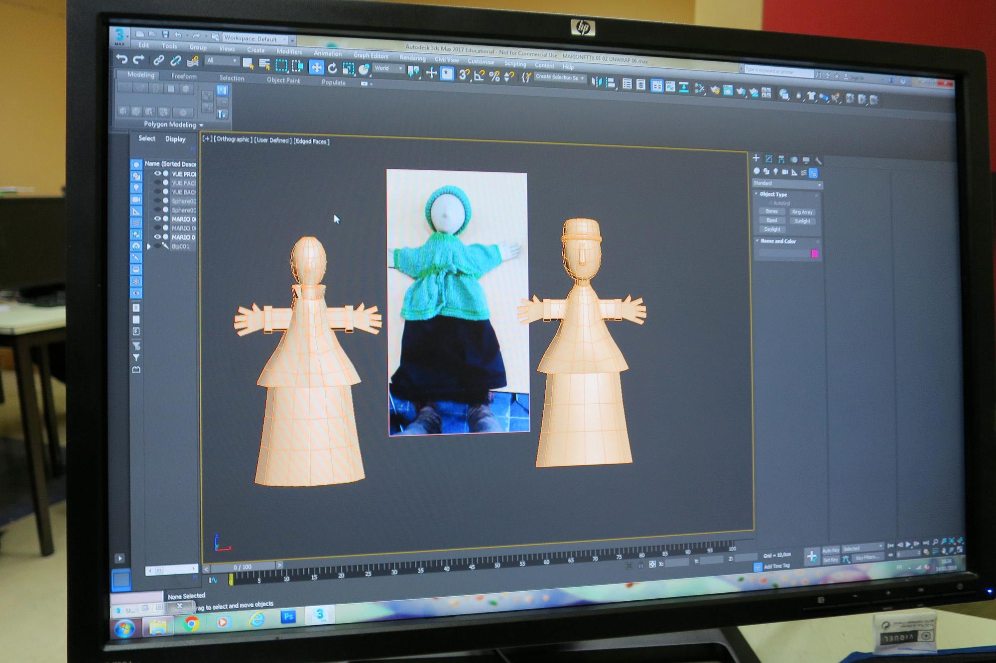
Task: Open Render Setup teapot icon
Action: click(x=715, y=90)
